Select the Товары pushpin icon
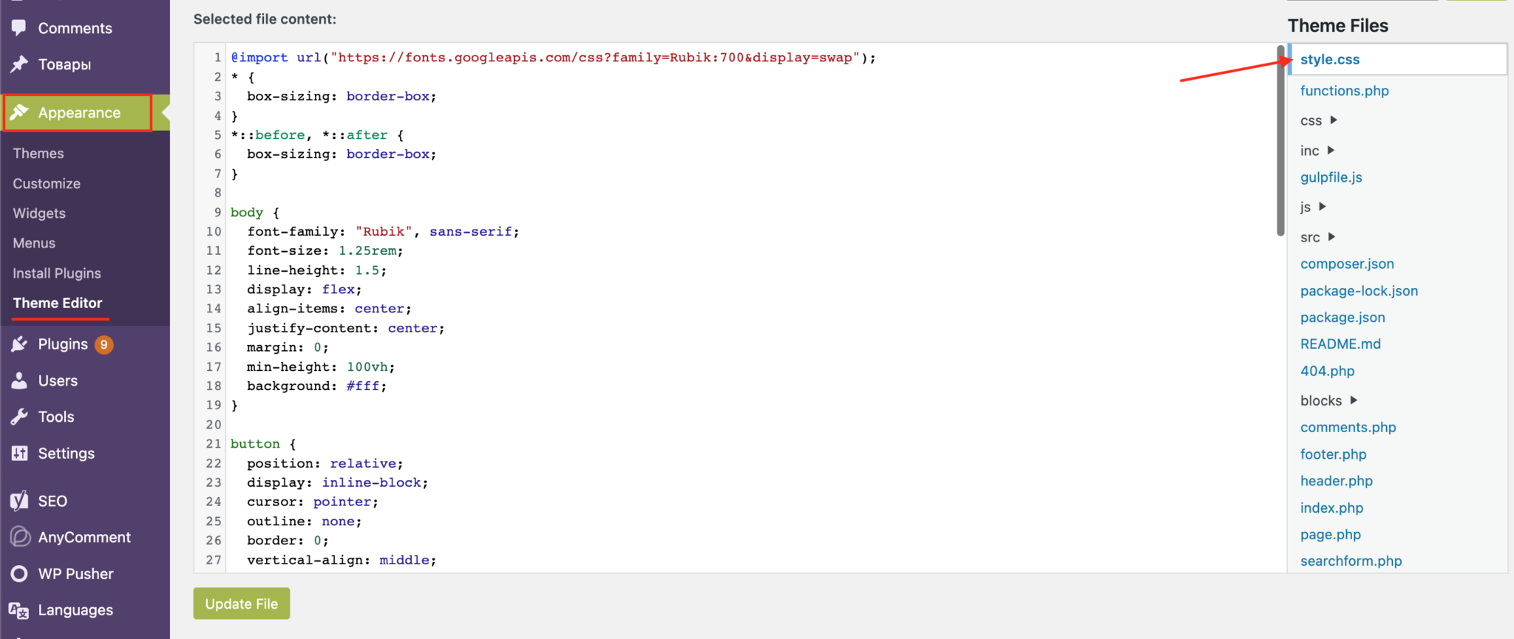The height and width of the screenshot is (639, 1514). tap(21, 64)
